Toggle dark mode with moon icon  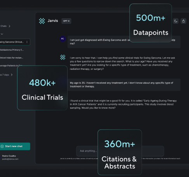click(175, 21)
